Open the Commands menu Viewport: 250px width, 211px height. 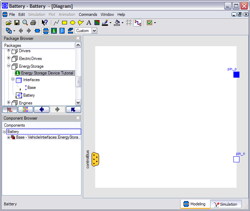[88, 14]
